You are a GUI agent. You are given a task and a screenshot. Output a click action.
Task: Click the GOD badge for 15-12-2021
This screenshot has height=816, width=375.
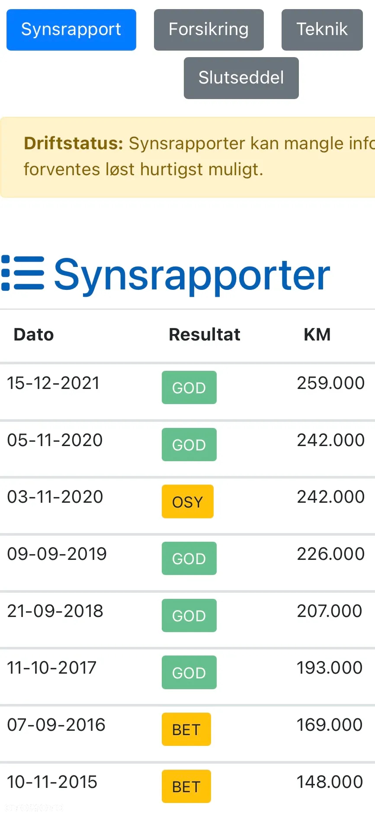pyautogui.click(x=189, y=388)
